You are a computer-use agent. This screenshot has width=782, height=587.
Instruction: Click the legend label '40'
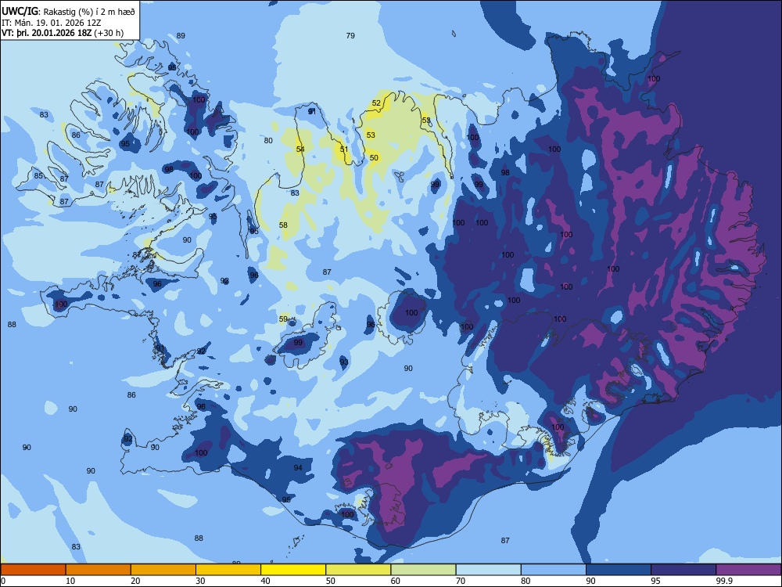point(265,581)
